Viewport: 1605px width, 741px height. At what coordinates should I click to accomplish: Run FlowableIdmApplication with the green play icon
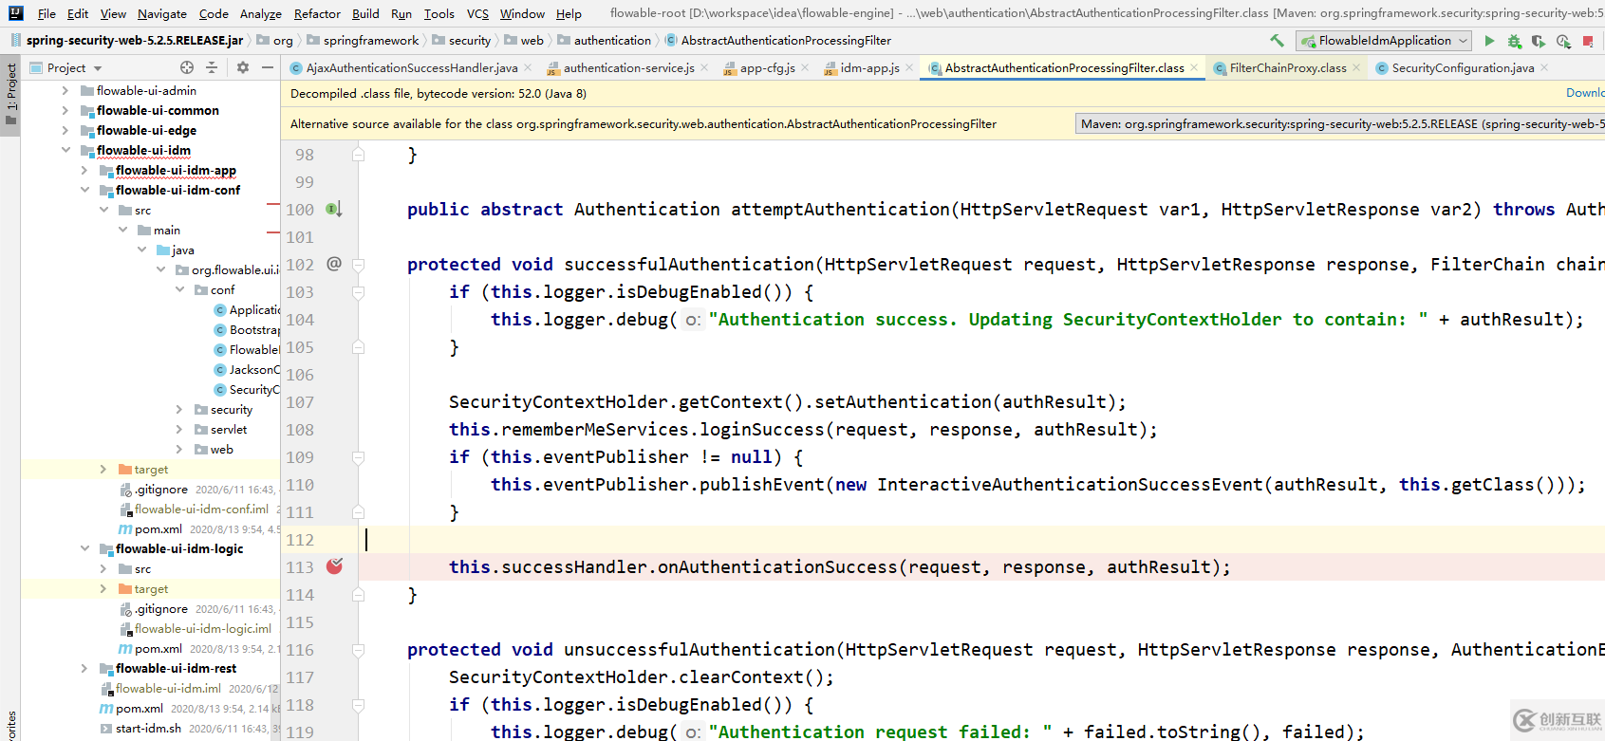[x=1489, y=41]
